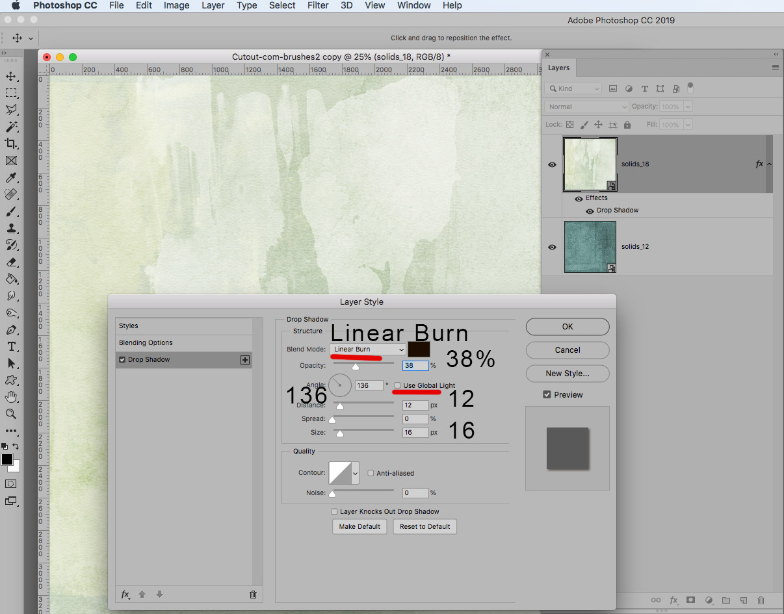Select the Eraser tool

coord(11,262)
